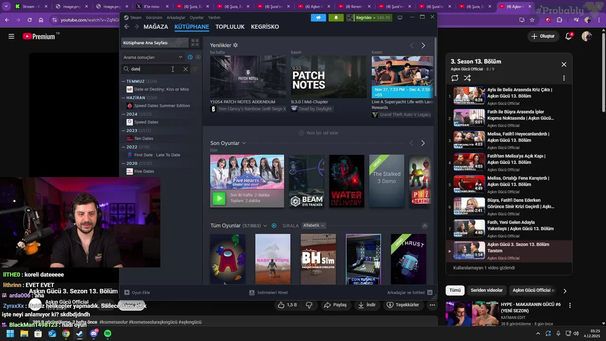The image size is (606, 341).
Task: Sort library by recent activity clock icon
Action: coord(190,57)
